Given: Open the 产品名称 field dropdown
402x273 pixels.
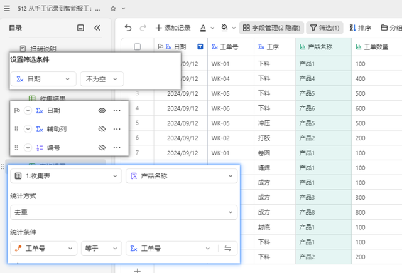Looking at the screenshot, I should click(x=182, y=176).
